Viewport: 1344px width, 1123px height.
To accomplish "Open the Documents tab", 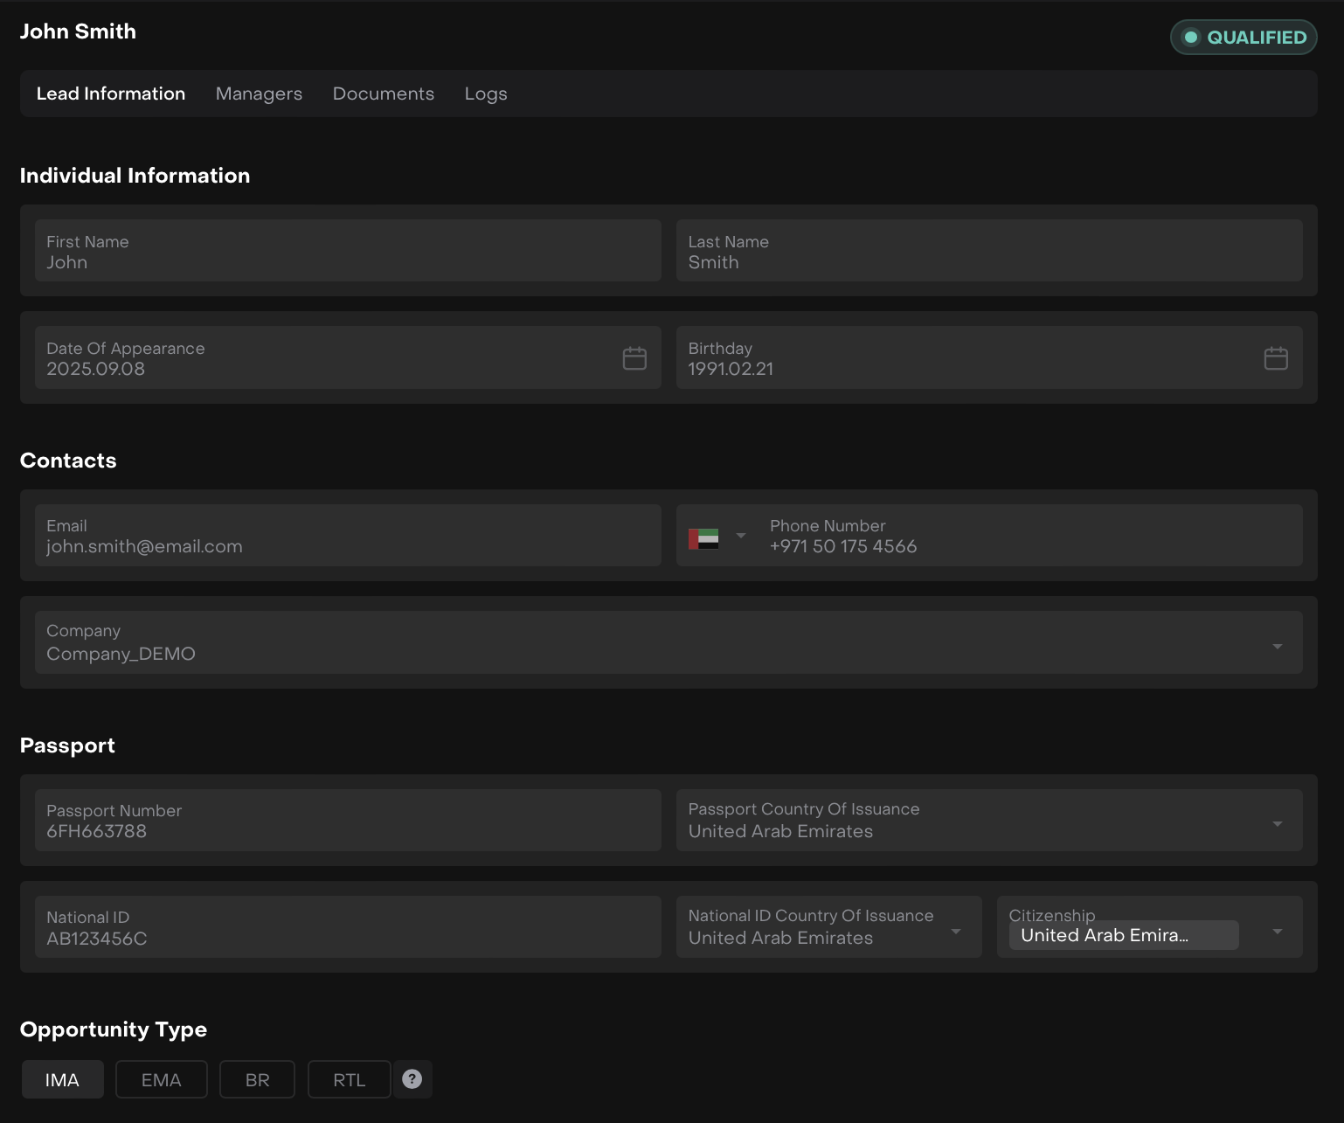I will [x=384, y=94].
